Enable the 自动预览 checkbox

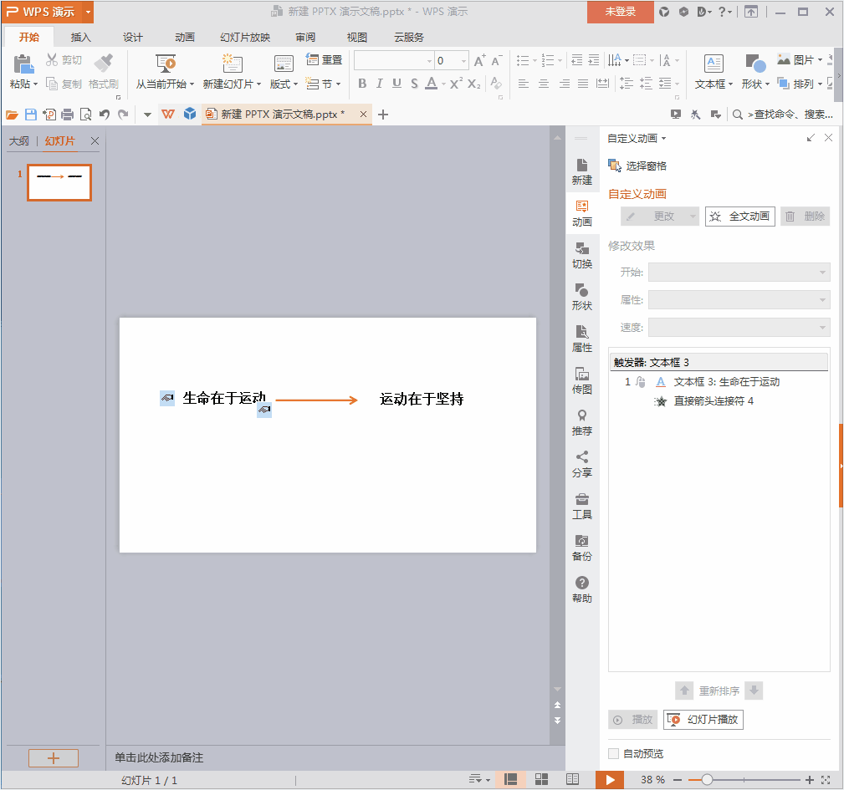click(613, 754)
